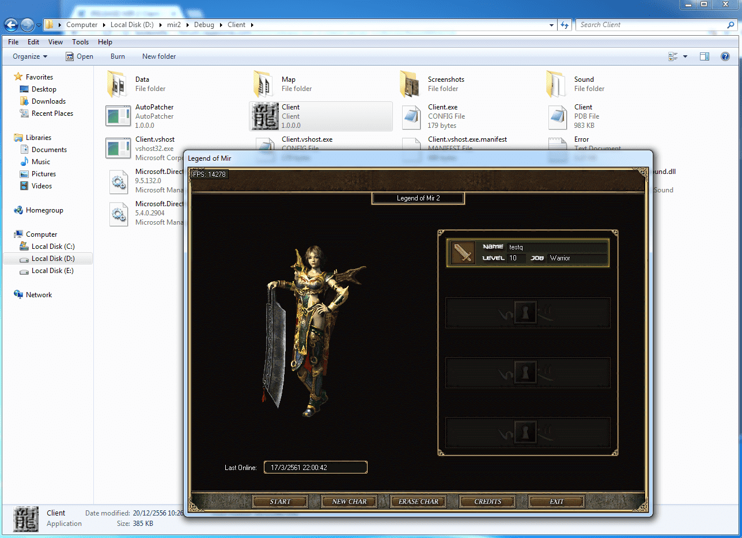This screenshot has height=538, width=742.
Task: Open the File menu in Explorer
Action: [x=13, y=42]
